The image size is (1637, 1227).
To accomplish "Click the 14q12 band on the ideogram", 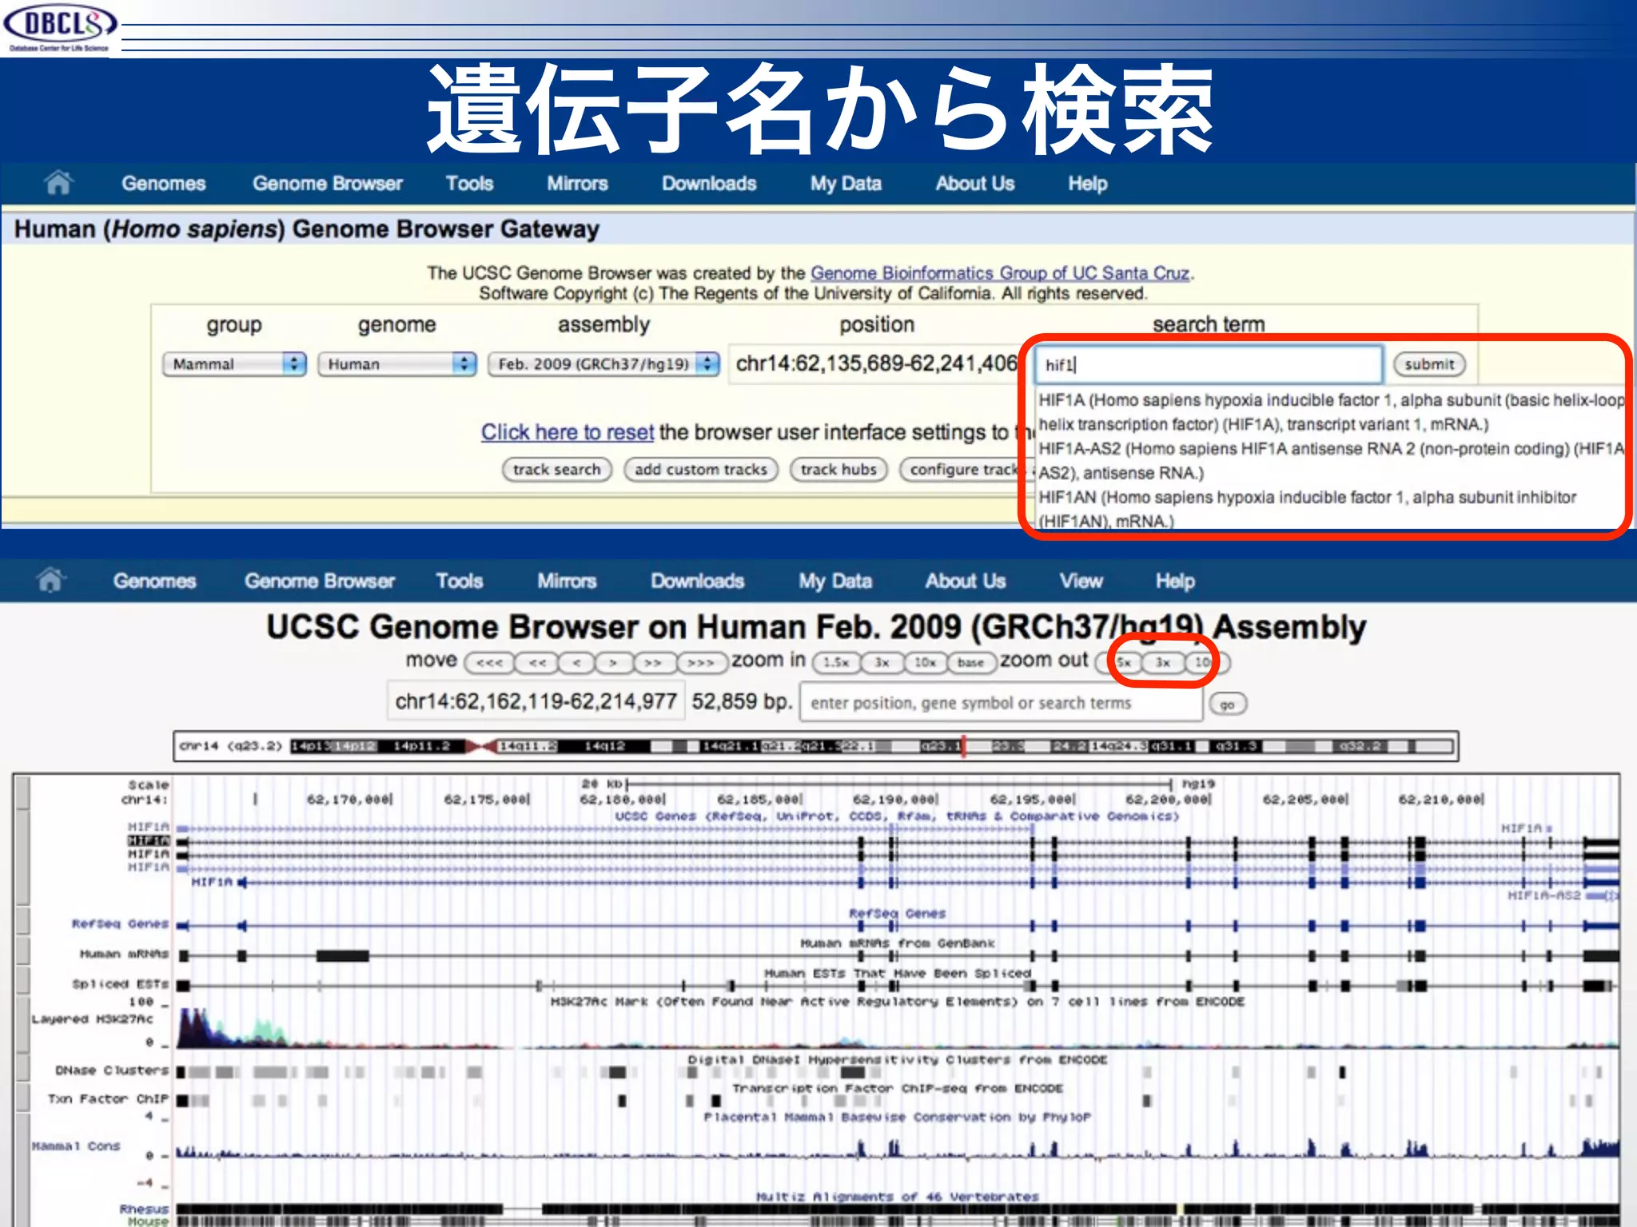I will (604, 746).
